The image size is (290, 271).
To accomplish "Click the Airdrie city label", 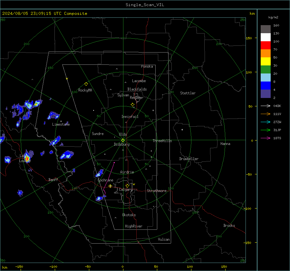I will click(x=127, y=172).
